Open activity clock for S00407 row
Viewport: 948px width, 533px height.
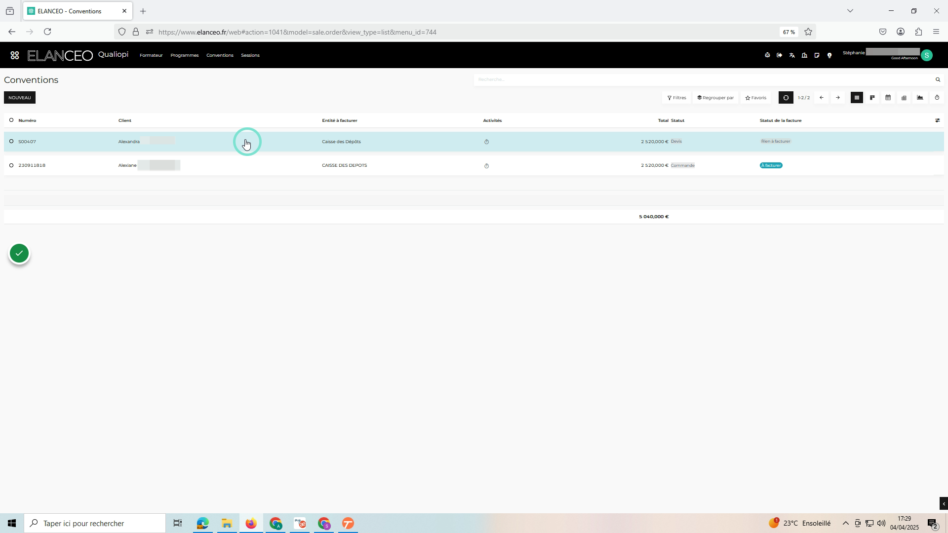486,142
